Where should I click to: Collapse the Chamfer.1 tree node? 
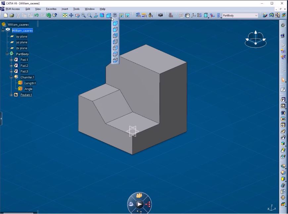(11, 77)
